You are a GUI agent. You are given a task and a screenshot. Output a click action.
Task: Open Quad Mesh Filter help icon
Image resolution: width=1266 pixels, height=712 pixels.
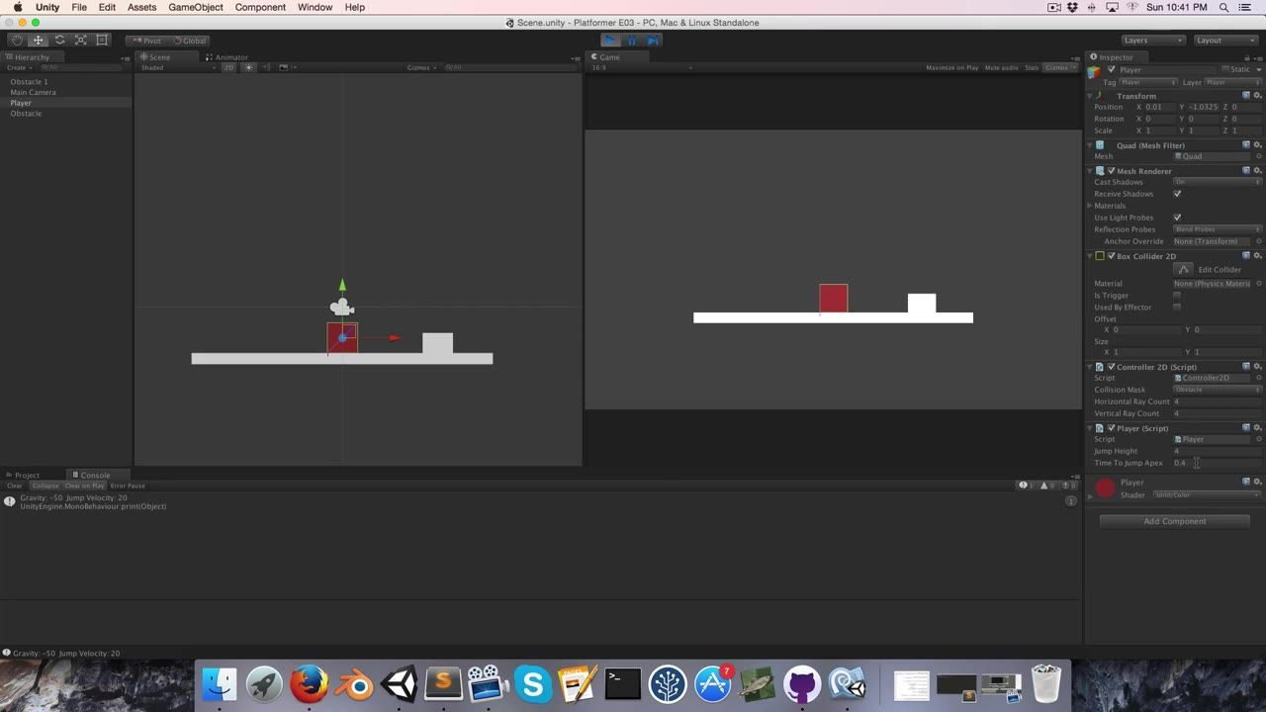pyautogui.click(x=1246, y=145)
